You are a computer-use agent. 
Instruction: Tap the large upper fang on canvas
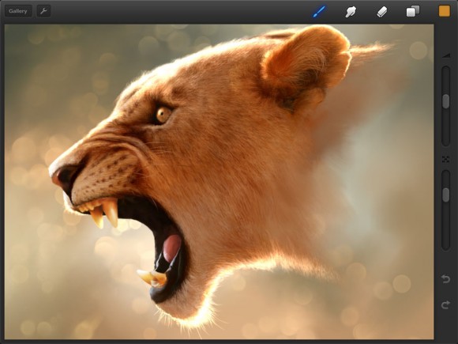tap(111, 212)
